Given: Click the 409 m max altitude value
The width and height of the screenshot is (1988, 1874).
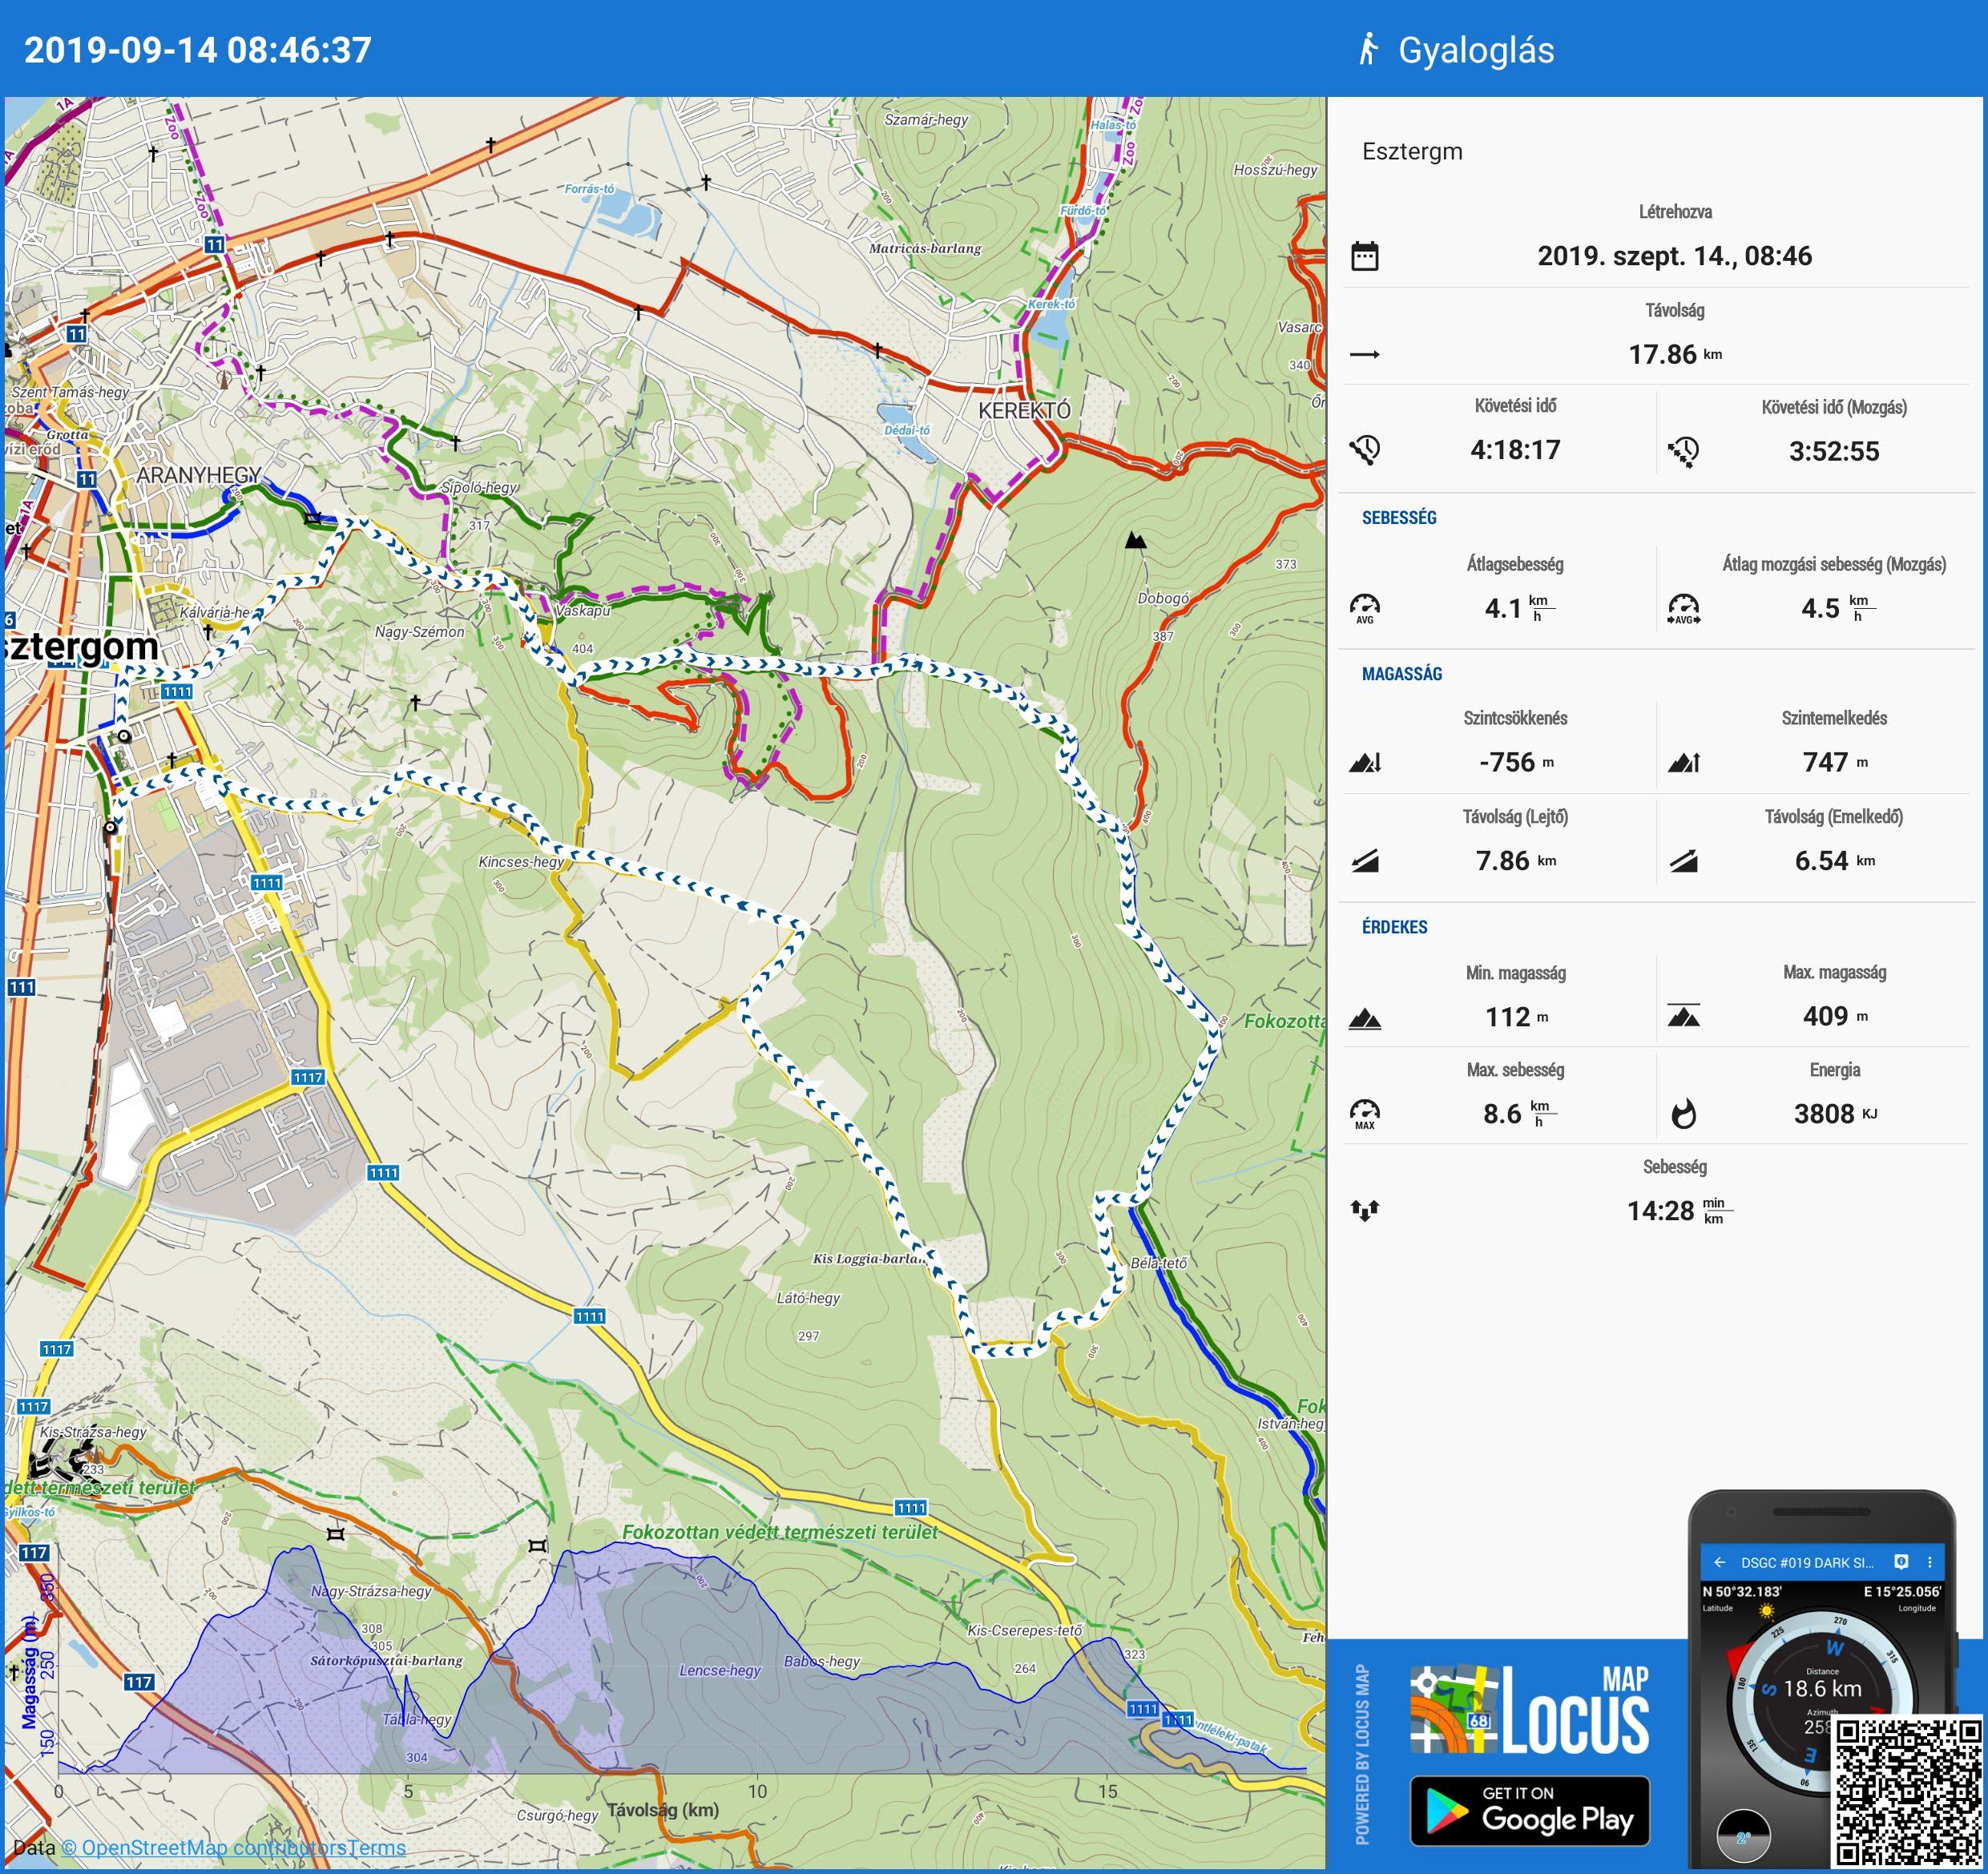Looking at the screenshot, I should (1835, 1016).
